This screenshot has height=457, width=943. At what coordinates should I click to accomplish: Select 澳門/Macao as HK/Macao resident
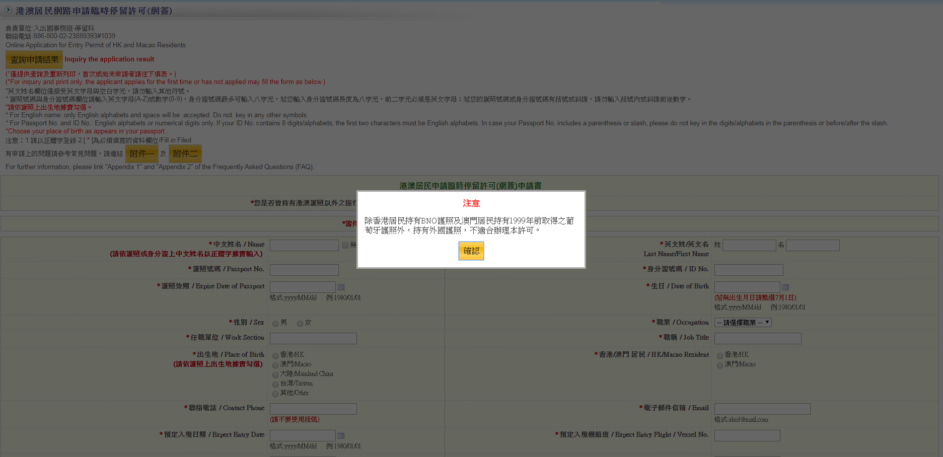720,365
